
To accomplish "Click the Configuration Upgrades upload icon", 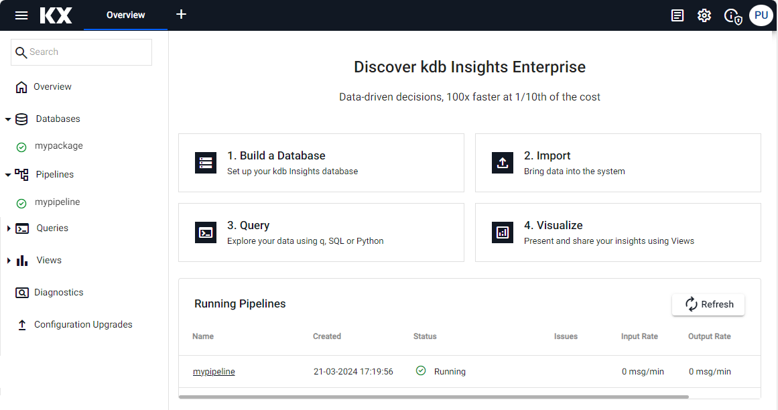I will click(x=22, y=325).
